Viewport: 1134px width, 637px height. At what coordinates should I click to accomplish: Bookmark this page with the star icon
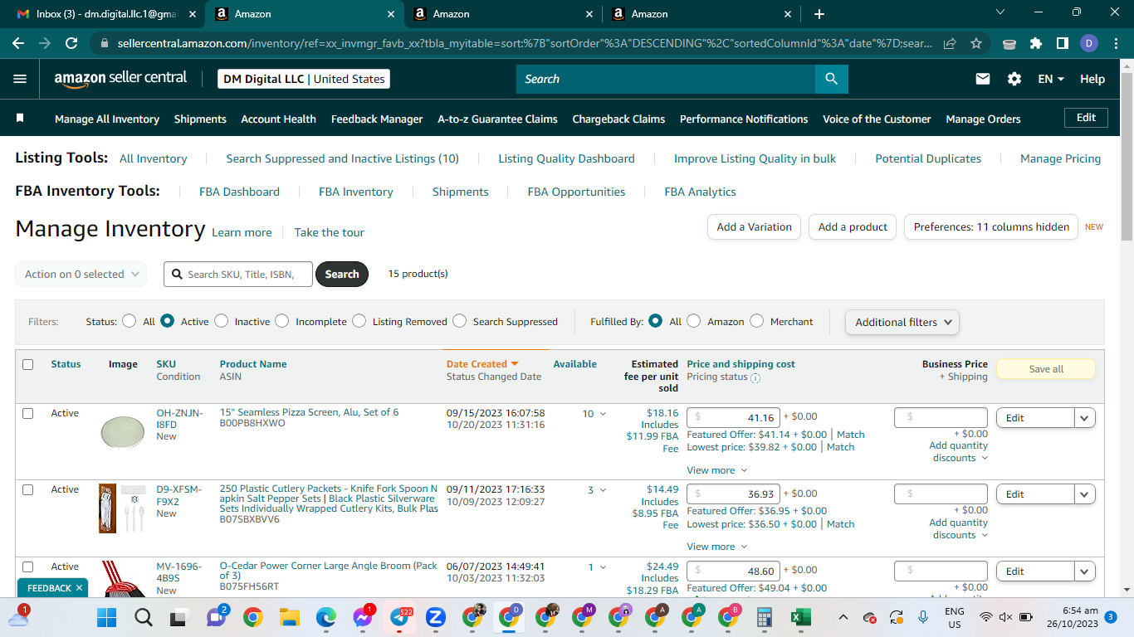click(976, 43)
